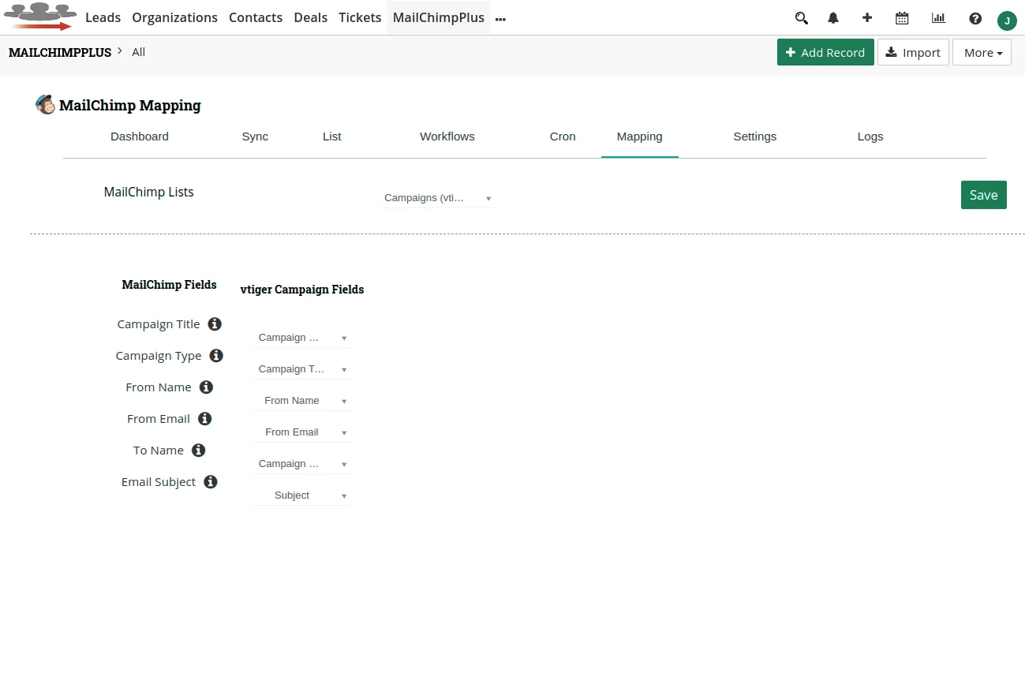Screen dimensions: 1025x688
Task: Open the notifications bell icon
Action: 833,17
